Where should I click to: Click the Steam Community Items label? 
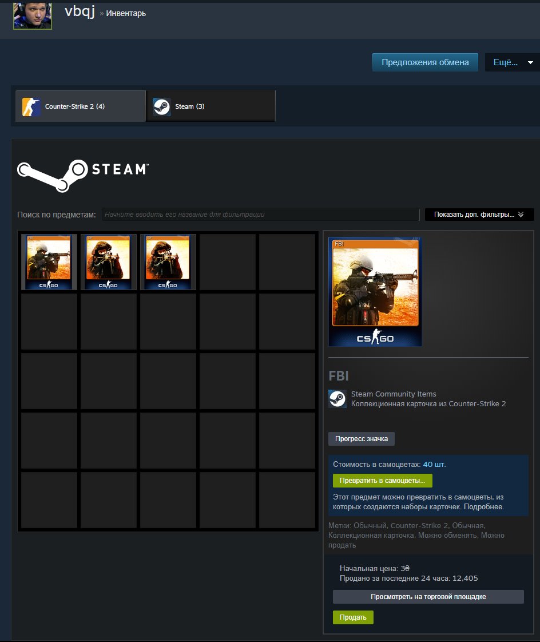pos(394,394)
